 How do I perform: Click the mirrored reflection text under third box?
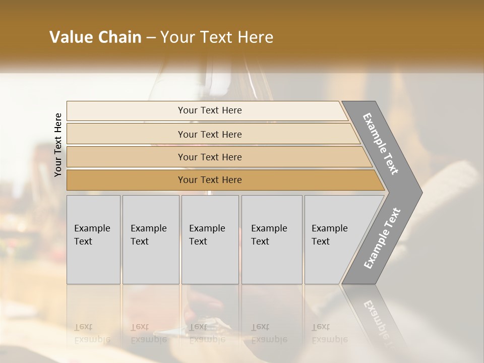point(207,333)
